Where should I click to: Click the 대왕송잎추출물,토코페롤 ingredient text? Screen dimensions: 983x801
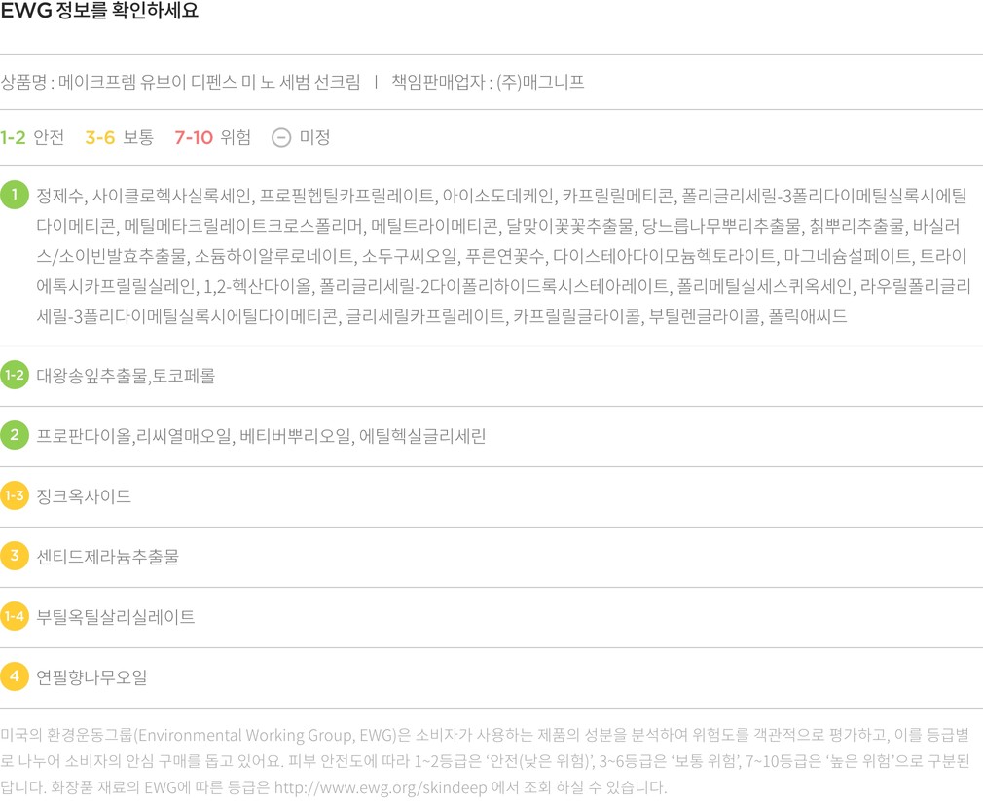[x=126, y=376]
